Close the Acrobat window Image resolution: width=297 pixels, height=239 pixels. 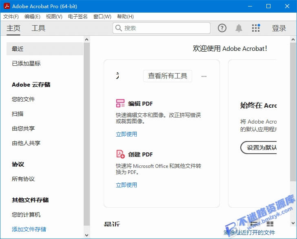pyautogui.click(x=287, y=6)
